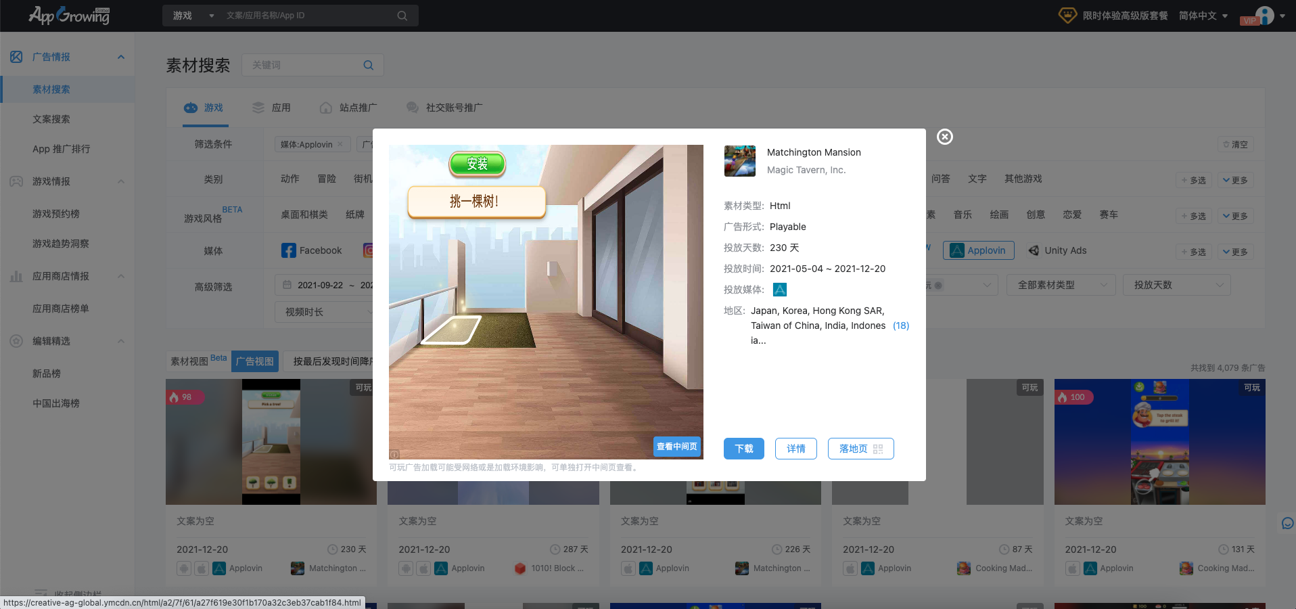The height and width of the screenshot is (609, 1296).
Task: Open the 详情 details button
Action: click(x=796, y=449)
